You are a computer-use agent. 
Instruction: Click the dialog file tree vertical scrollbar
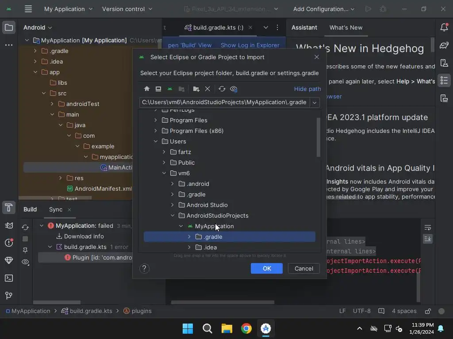click(319, 137)
